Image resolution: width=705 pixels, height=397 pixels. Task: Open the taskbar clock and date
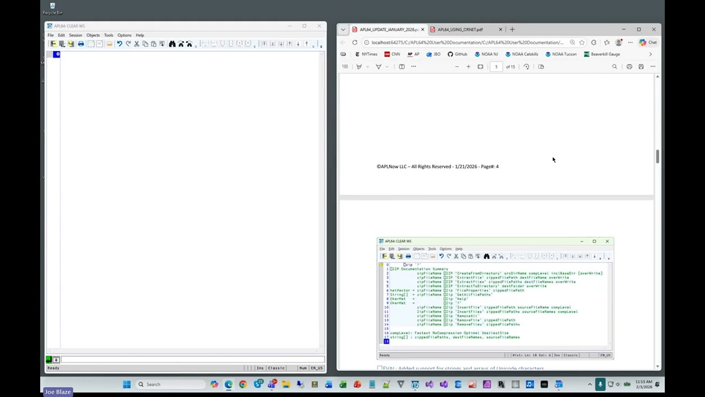click(x=643, y=384)
